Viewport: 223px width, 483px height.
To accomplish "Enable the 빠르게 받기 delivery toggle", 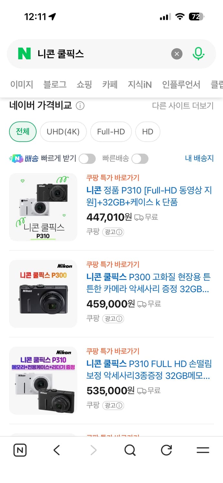I will click(x=87, y=159).
